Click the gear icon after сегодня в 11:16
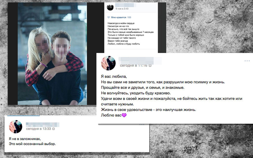 [150, 66]
